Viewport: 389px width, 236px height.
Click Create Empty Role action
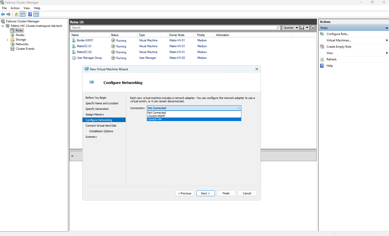click(339, 47)
